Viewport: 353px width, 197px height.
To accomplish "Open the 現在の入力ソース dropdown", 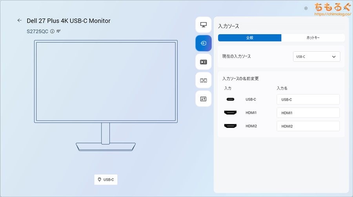I will coord(317,57).
